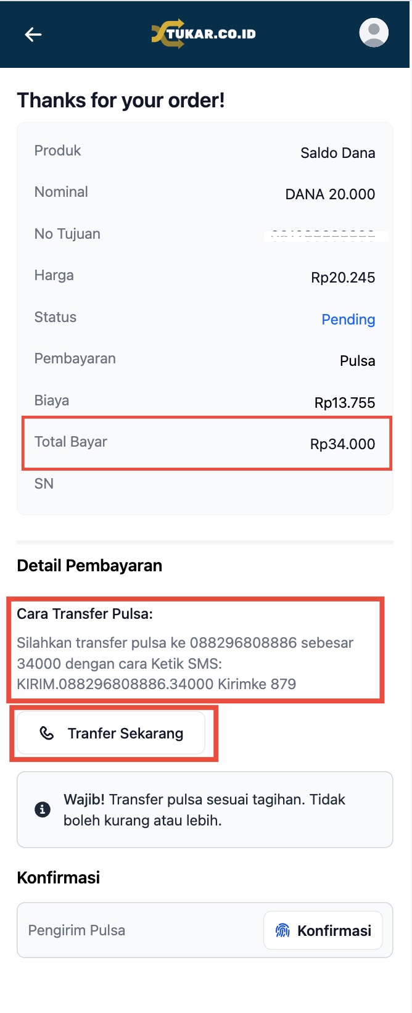Click the Tukar.co.id logo
Screen dimensions: 412x1013
tap(204, 34)
